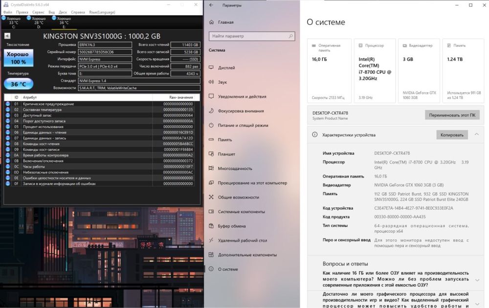Image resolution: width=489 pixels, height=308 pixels.
Task: Click status circle for attribute 0C Часы работы
Action: 8,167
